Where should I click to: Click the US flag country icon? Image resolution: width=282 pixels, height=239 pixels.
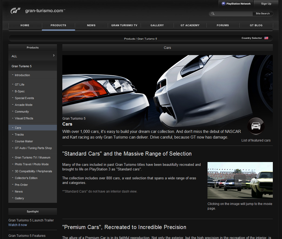(x=266, y=38)
